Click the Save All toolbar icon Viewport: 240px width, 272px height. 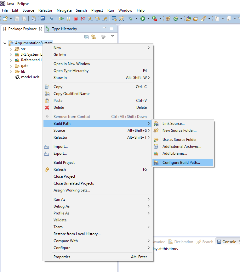tap(24, 19)
